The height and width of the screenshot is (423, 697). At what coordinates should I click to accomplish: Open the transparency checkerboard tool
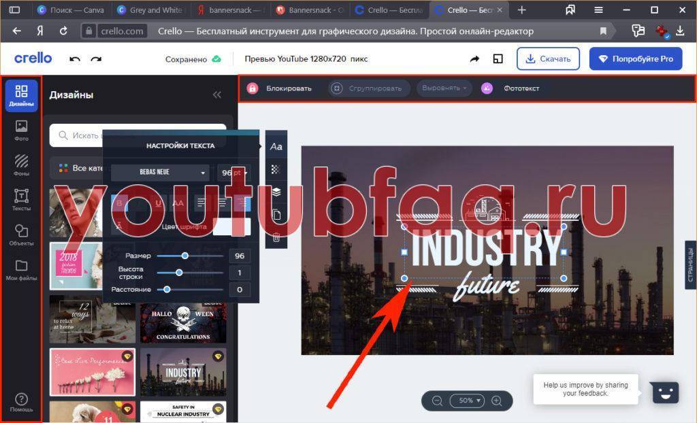click(276, 169)
